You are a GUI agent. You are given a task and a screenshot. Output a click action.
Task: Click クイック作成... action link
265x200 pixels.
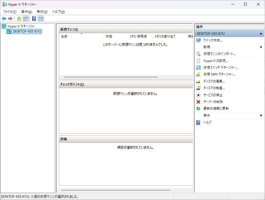pyautogui.click(x=213, y=40)
